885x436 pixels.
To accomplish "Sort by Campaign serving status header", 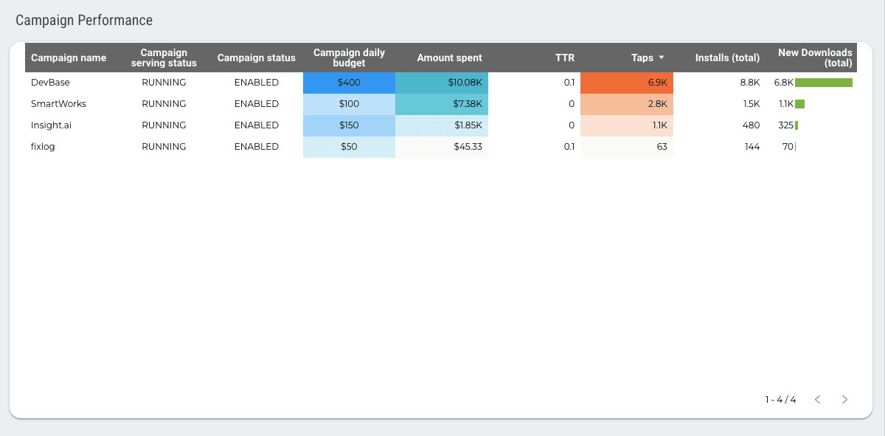I will [164, 58].
